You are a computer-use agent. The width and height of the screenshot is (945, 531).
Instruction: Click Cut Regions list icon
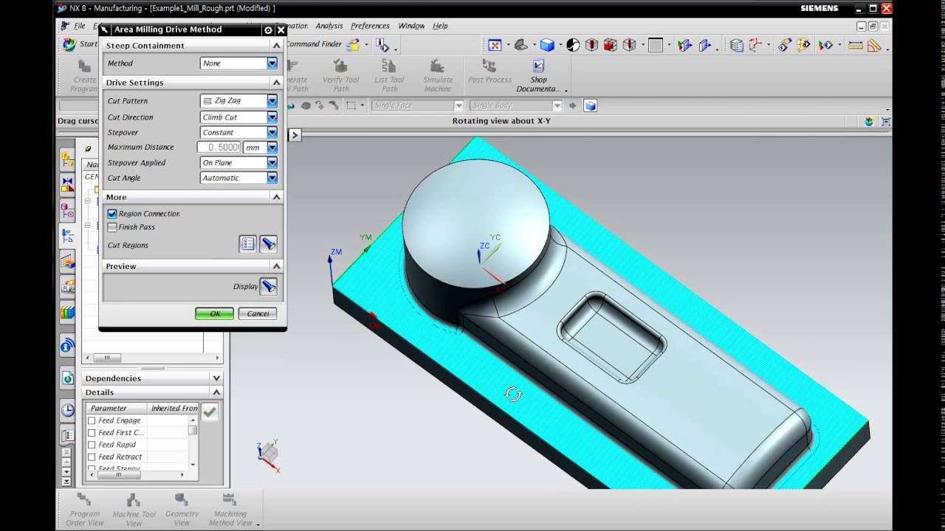[248, 244]
